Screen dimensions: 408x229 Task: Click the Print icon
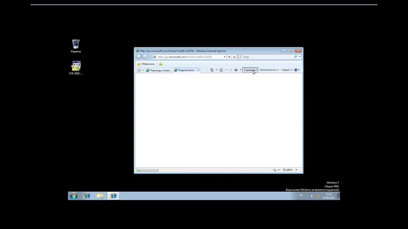[x=236, y=70]
